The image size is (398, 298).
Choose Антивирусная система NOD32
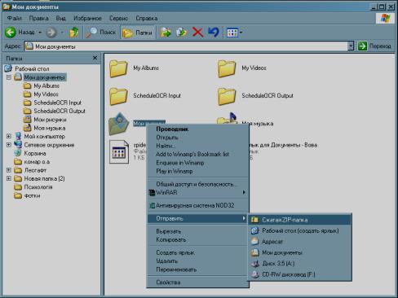click(x=197, y=205)
